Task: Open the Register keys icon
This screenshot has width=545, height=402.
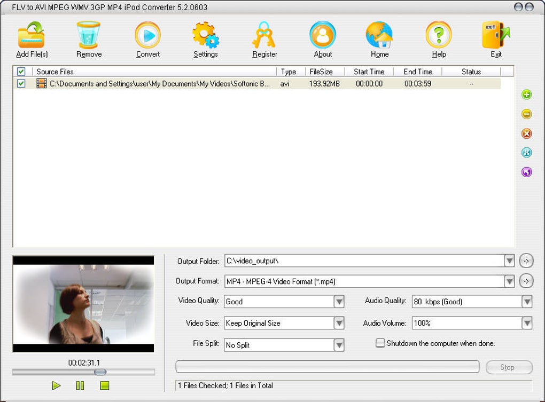Action: click(x=264, y=35)
